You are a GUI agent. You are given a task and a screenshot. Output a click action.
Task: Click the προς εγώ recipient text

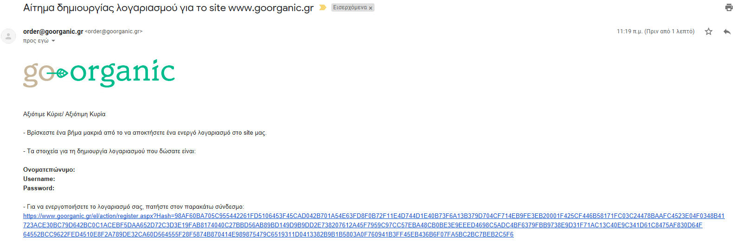pos(36,41)
